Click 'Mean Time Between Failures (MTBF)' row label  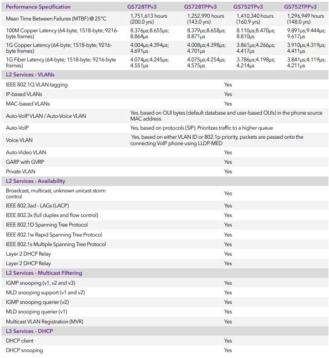tap(56, 19)
